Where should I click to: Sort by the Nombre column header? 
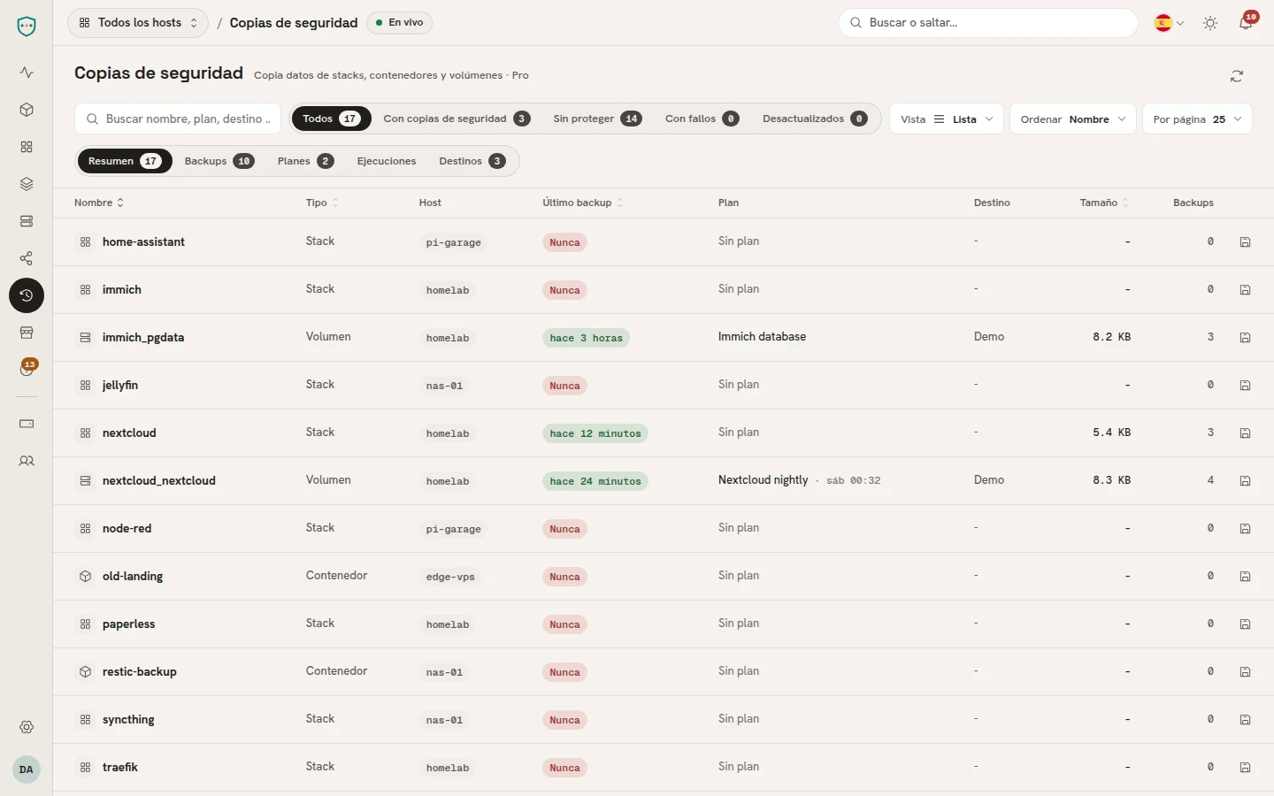point(99,203)
